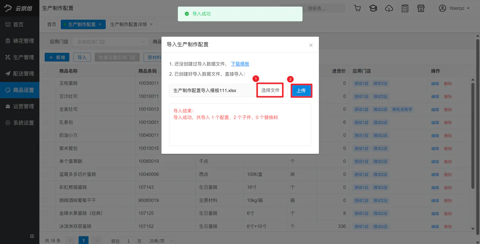Tick the select-all checkbox in table header

pos(45,71)
